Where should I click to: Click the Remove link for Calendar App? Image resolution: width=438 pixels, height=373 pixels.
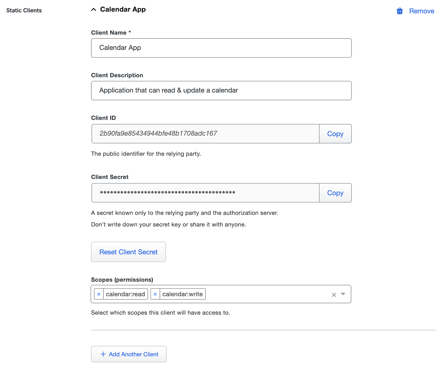422,11
